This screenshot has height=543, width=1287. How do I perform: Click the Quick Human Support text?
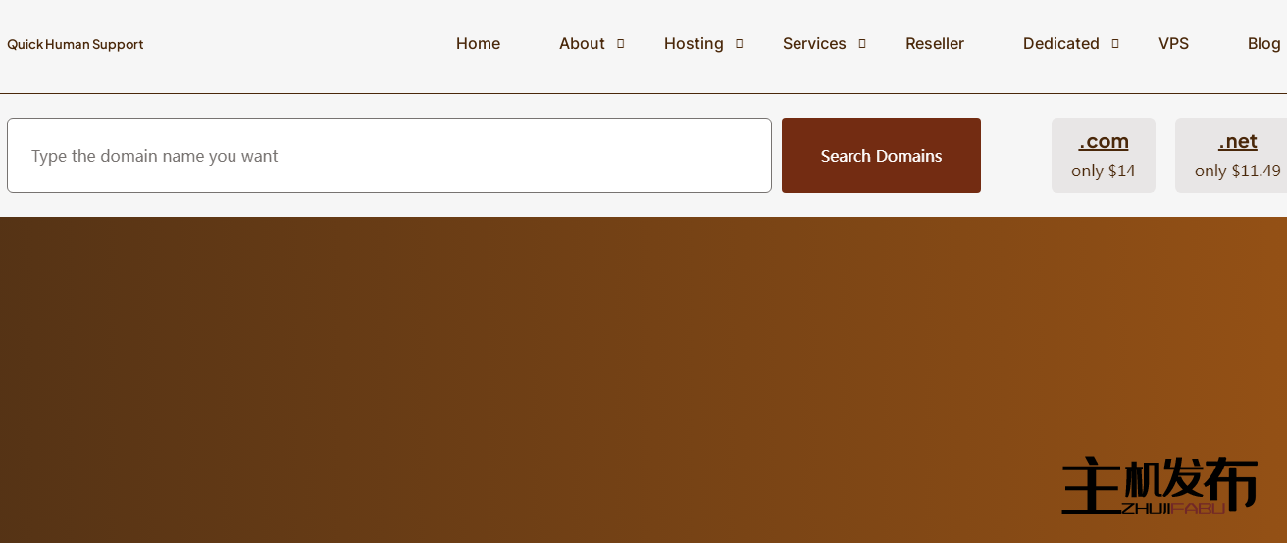pos(76,44)
